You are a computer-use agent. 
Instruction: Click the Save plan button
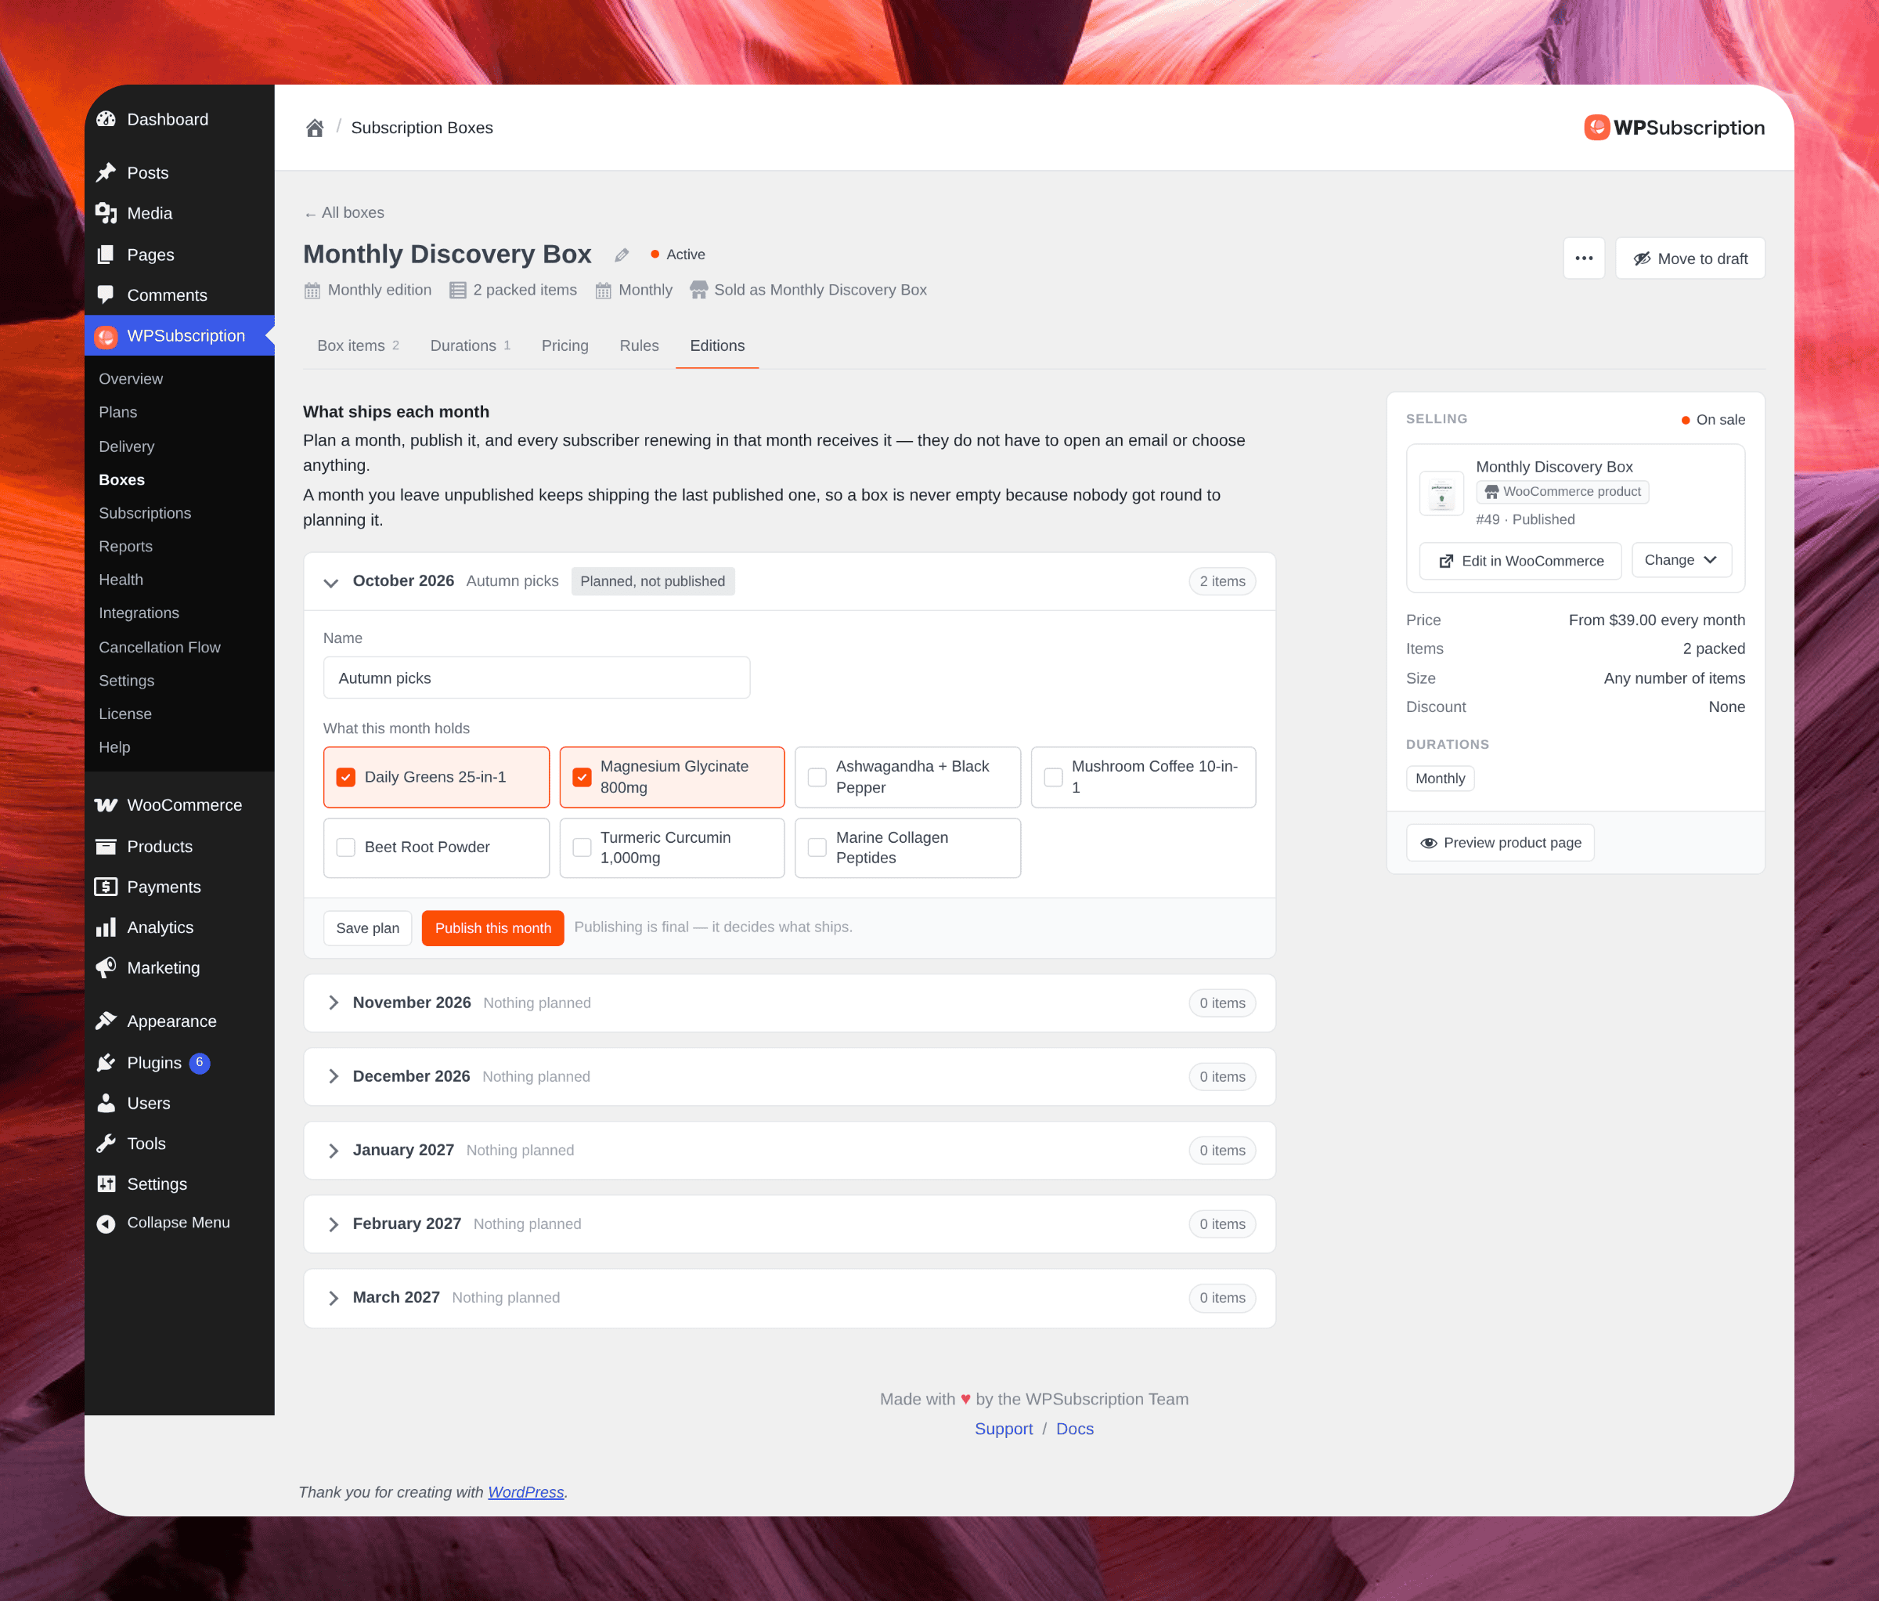(x=367, y=928)
